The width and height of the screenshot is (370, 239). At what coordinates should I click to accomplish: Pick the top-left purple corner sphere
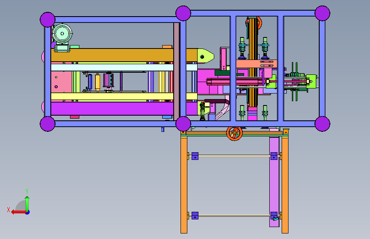[x=47, y=20]
